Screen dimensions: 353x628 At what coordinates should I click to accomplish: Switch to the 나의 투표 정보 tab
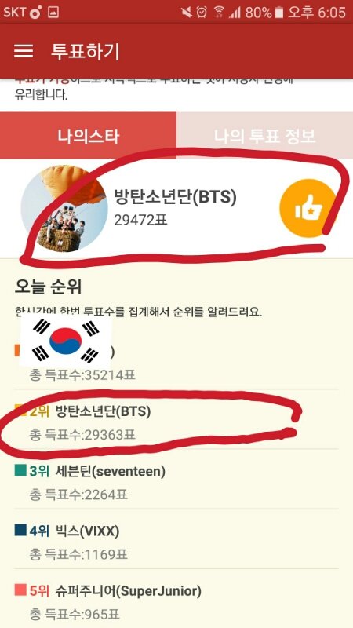point(264,136)
